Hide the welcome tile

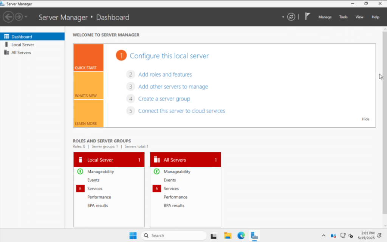coord(365,119)
